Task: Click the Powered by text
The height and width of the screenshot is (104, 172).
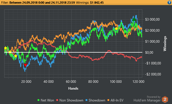Action: point(154,97)
